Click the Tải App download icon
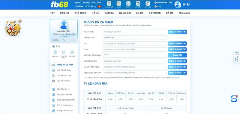The height and width of the screenshot is (114, 240). click(128, 4)
